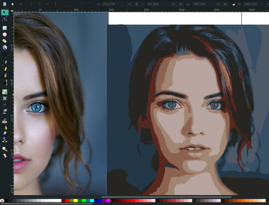Raise selection to top

(90, 4)
